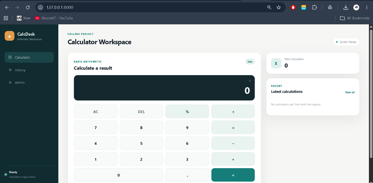Image resolution: width=373 pixels, height=183 pixels.
Task: Tap digit 4 on keypad
Action: 96,144
